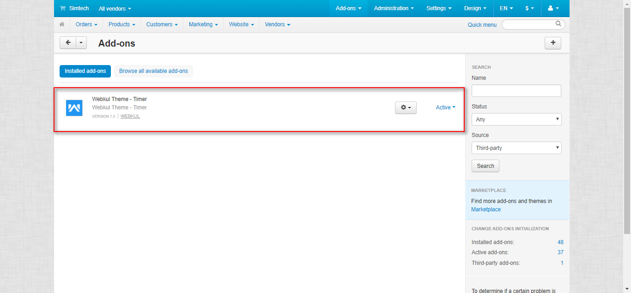Click the back arrow button

(x=68, y=43)
